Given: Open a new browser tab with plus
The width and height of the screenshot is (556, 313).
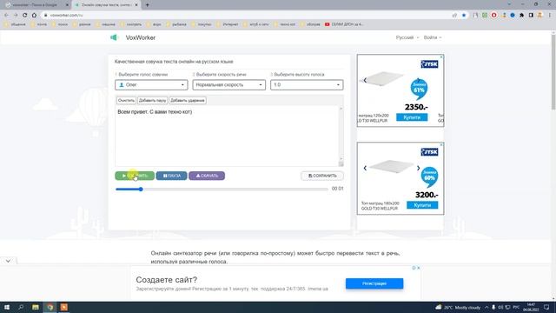Looking at the screenshot, I should (147, 5).
